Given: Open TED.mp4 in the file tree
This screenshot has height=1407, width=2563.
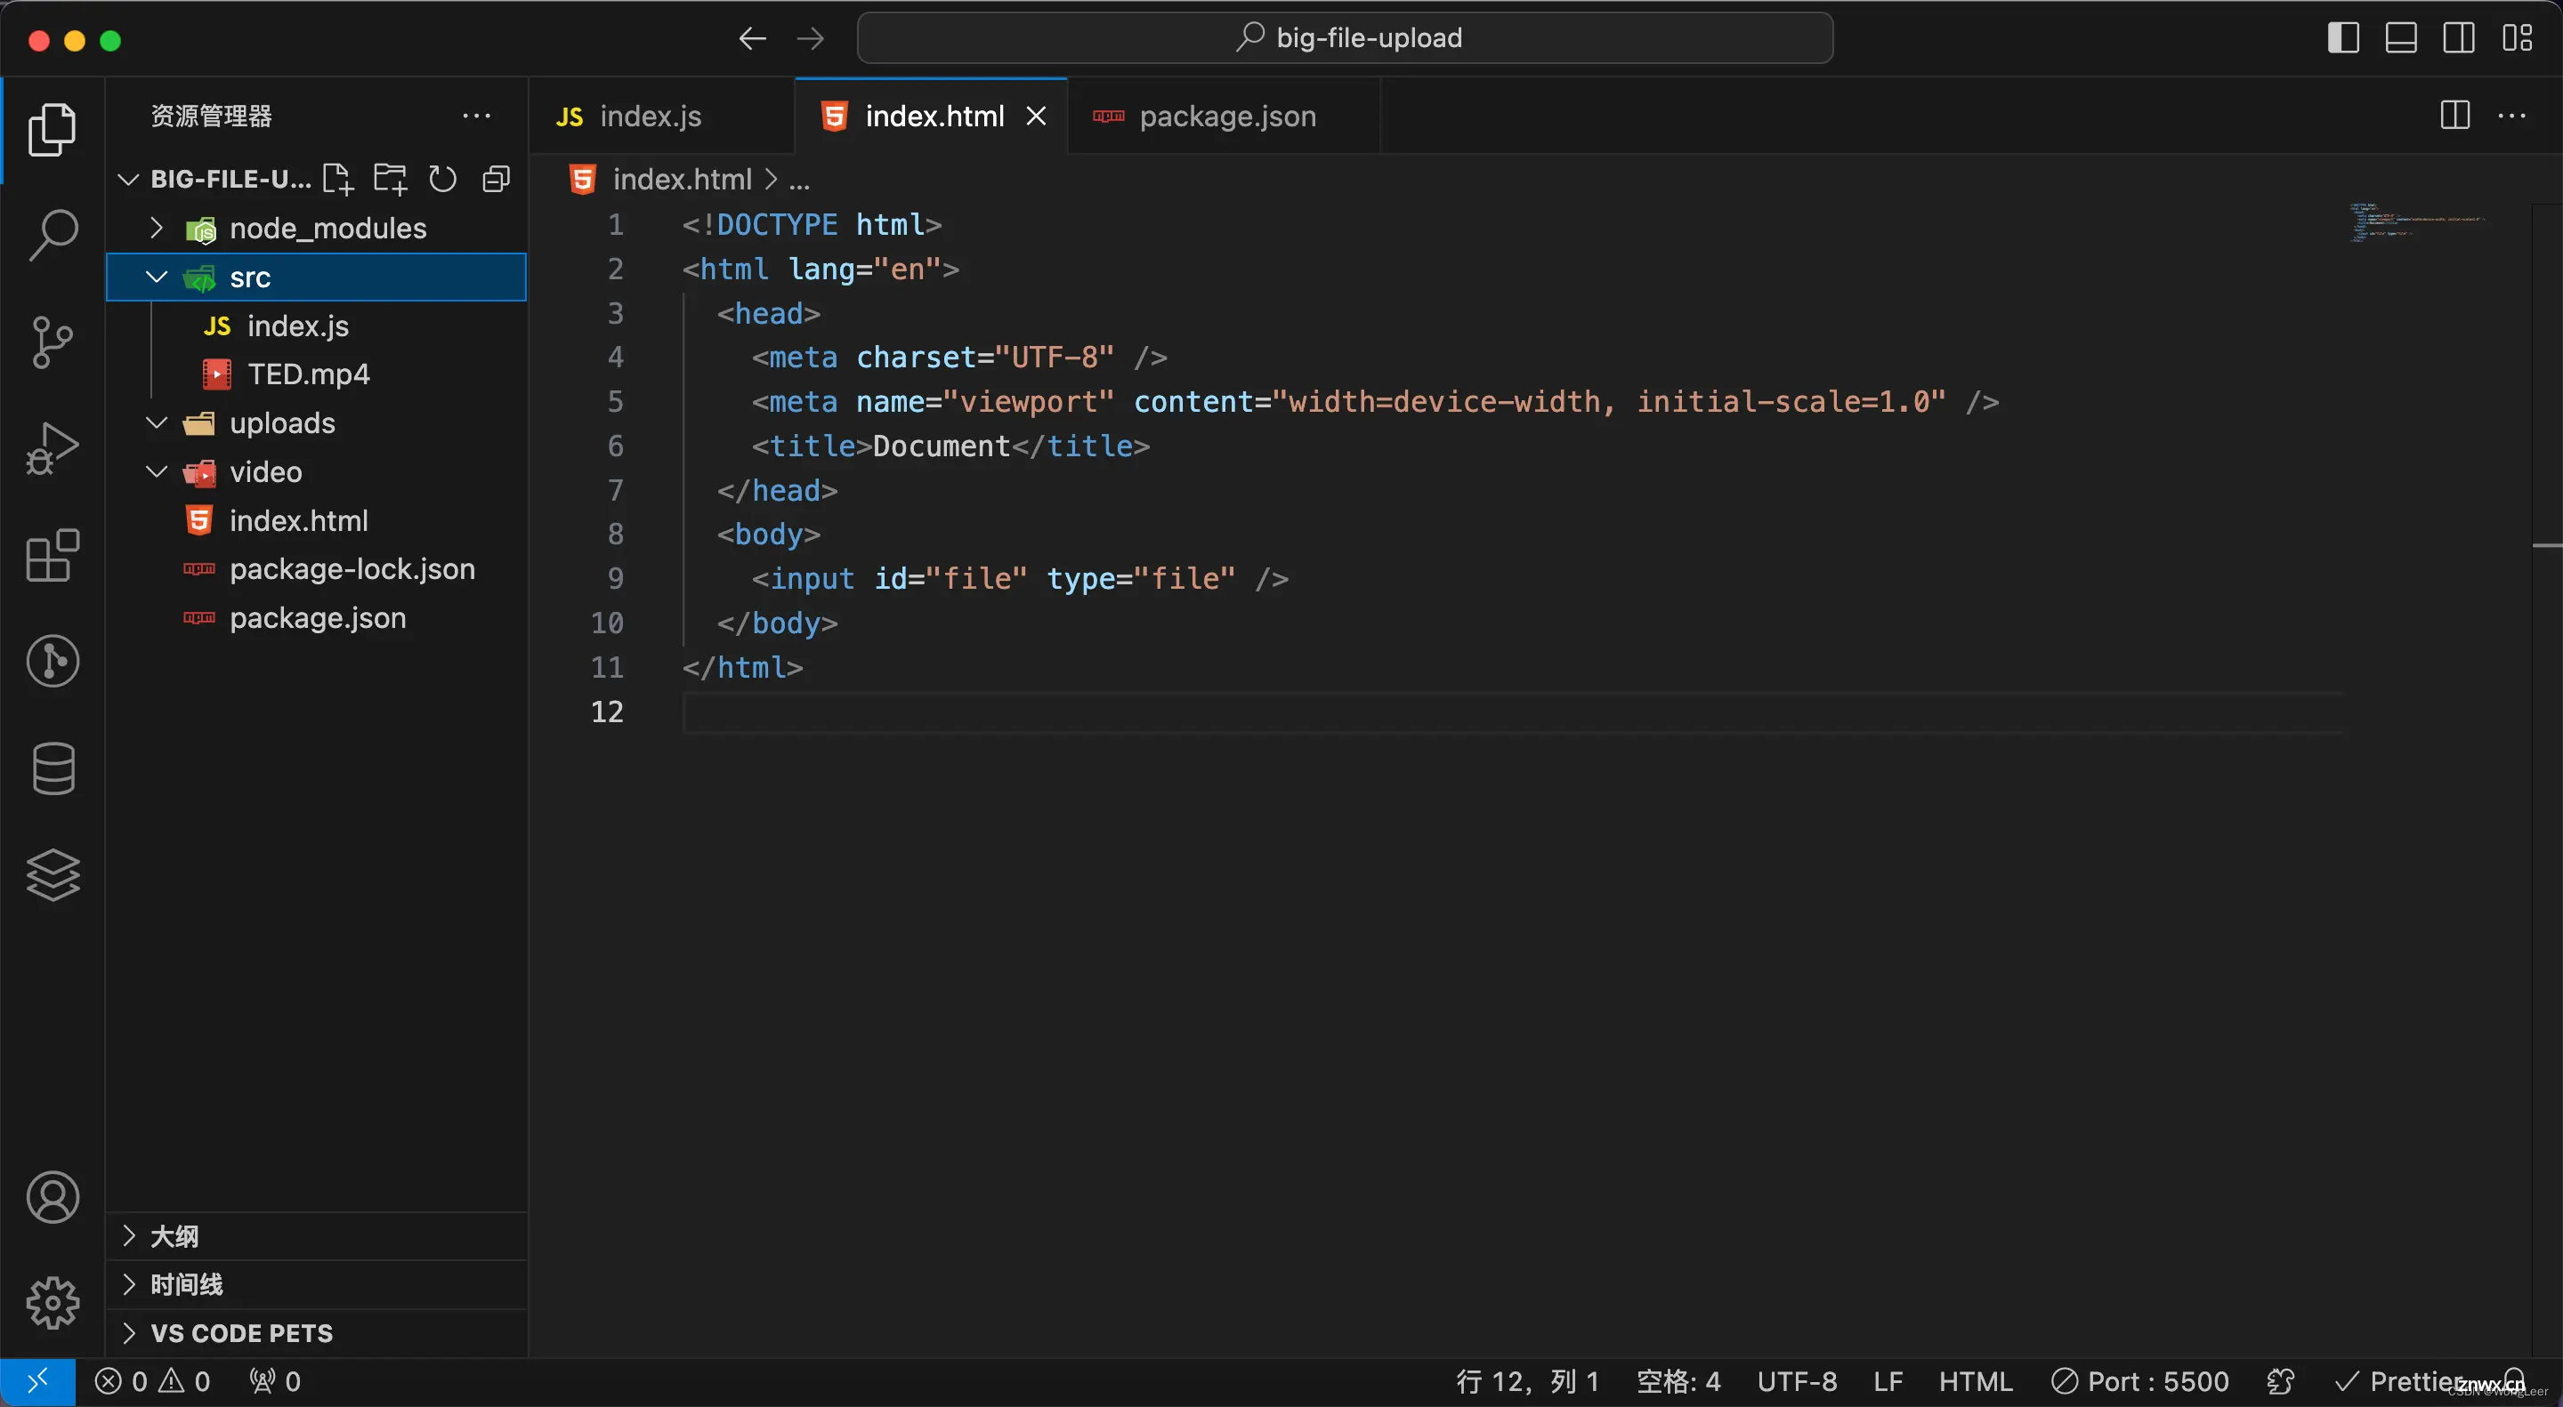Looking at the screenshot, I should coord(317,374).
